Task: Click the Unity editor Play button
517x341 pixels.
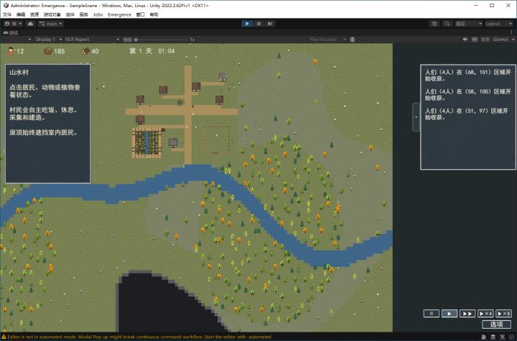Action: tap(247, 24)
